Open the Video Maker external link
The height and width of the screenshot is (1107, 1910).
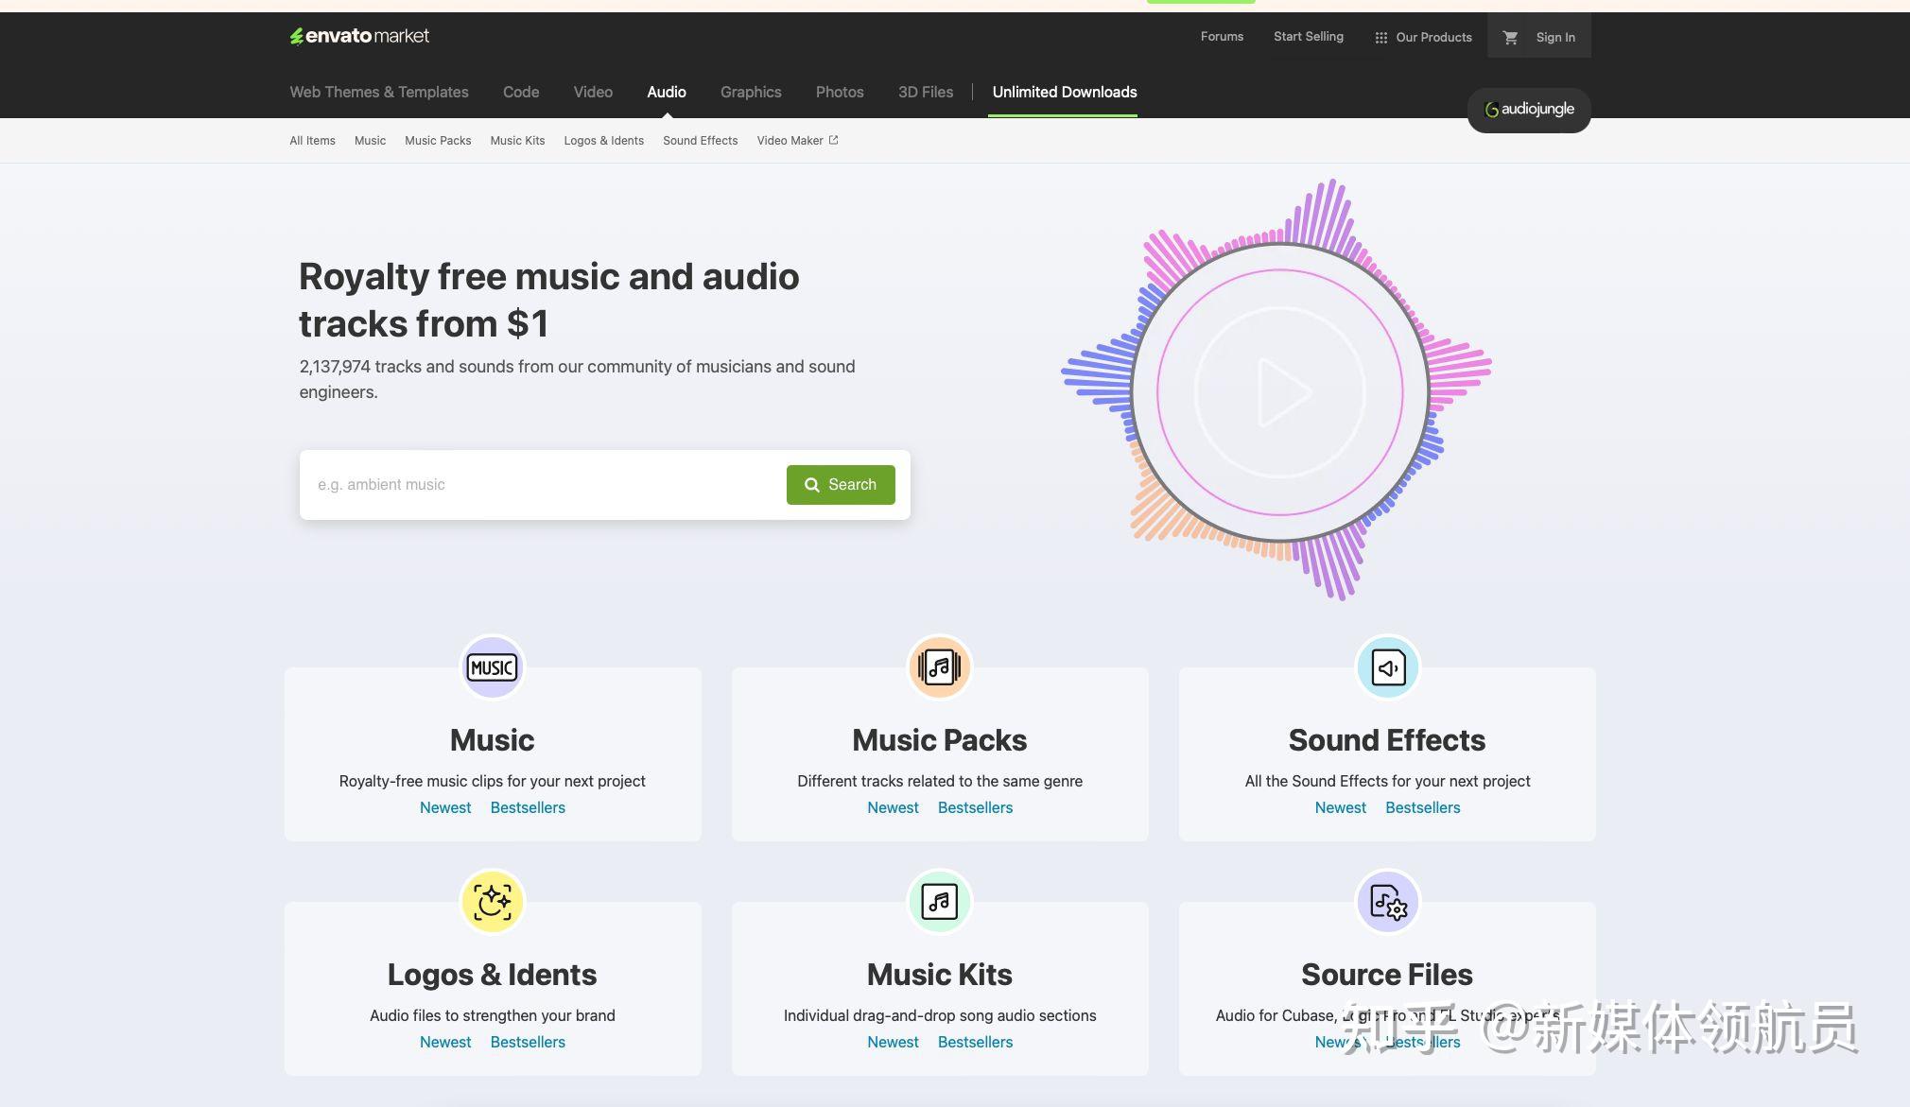[797, 141]
